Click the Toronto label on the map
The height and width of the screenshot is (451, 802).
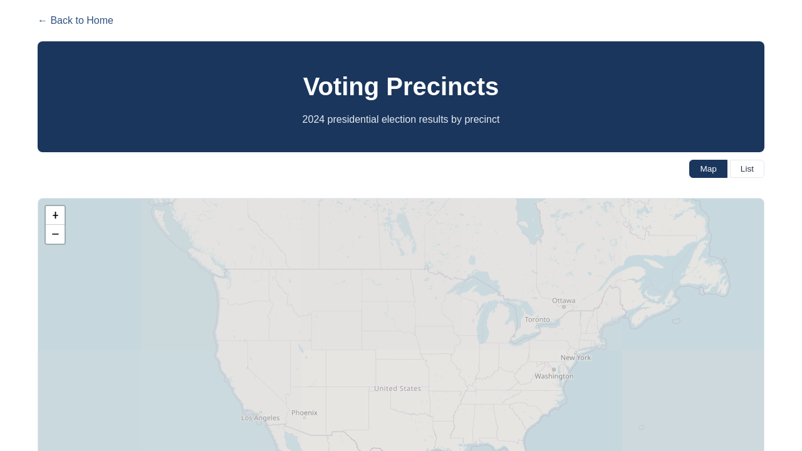537,319
